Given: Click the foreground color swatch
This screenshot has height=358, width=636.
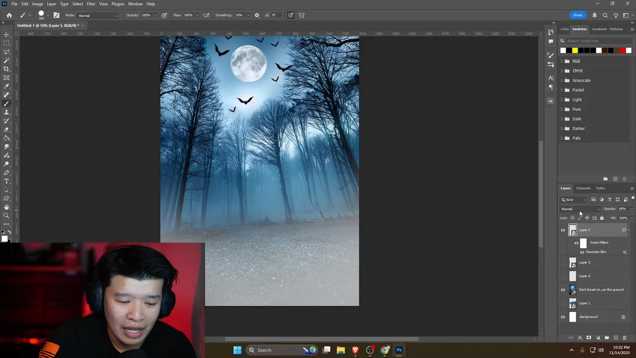Looking at the screenshot, I should pyautogui.click(x=5, y=239).
